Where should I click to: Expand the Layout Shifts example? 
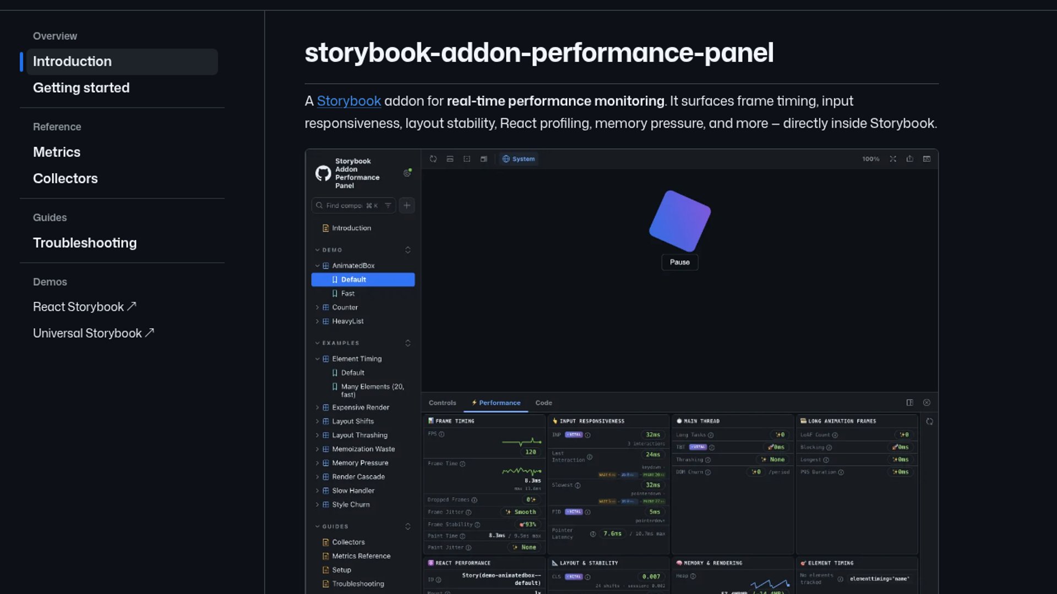pos(318,421)
